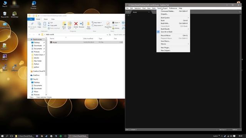Open Sublime Text taskbar window button

click(x=78, y=136)
